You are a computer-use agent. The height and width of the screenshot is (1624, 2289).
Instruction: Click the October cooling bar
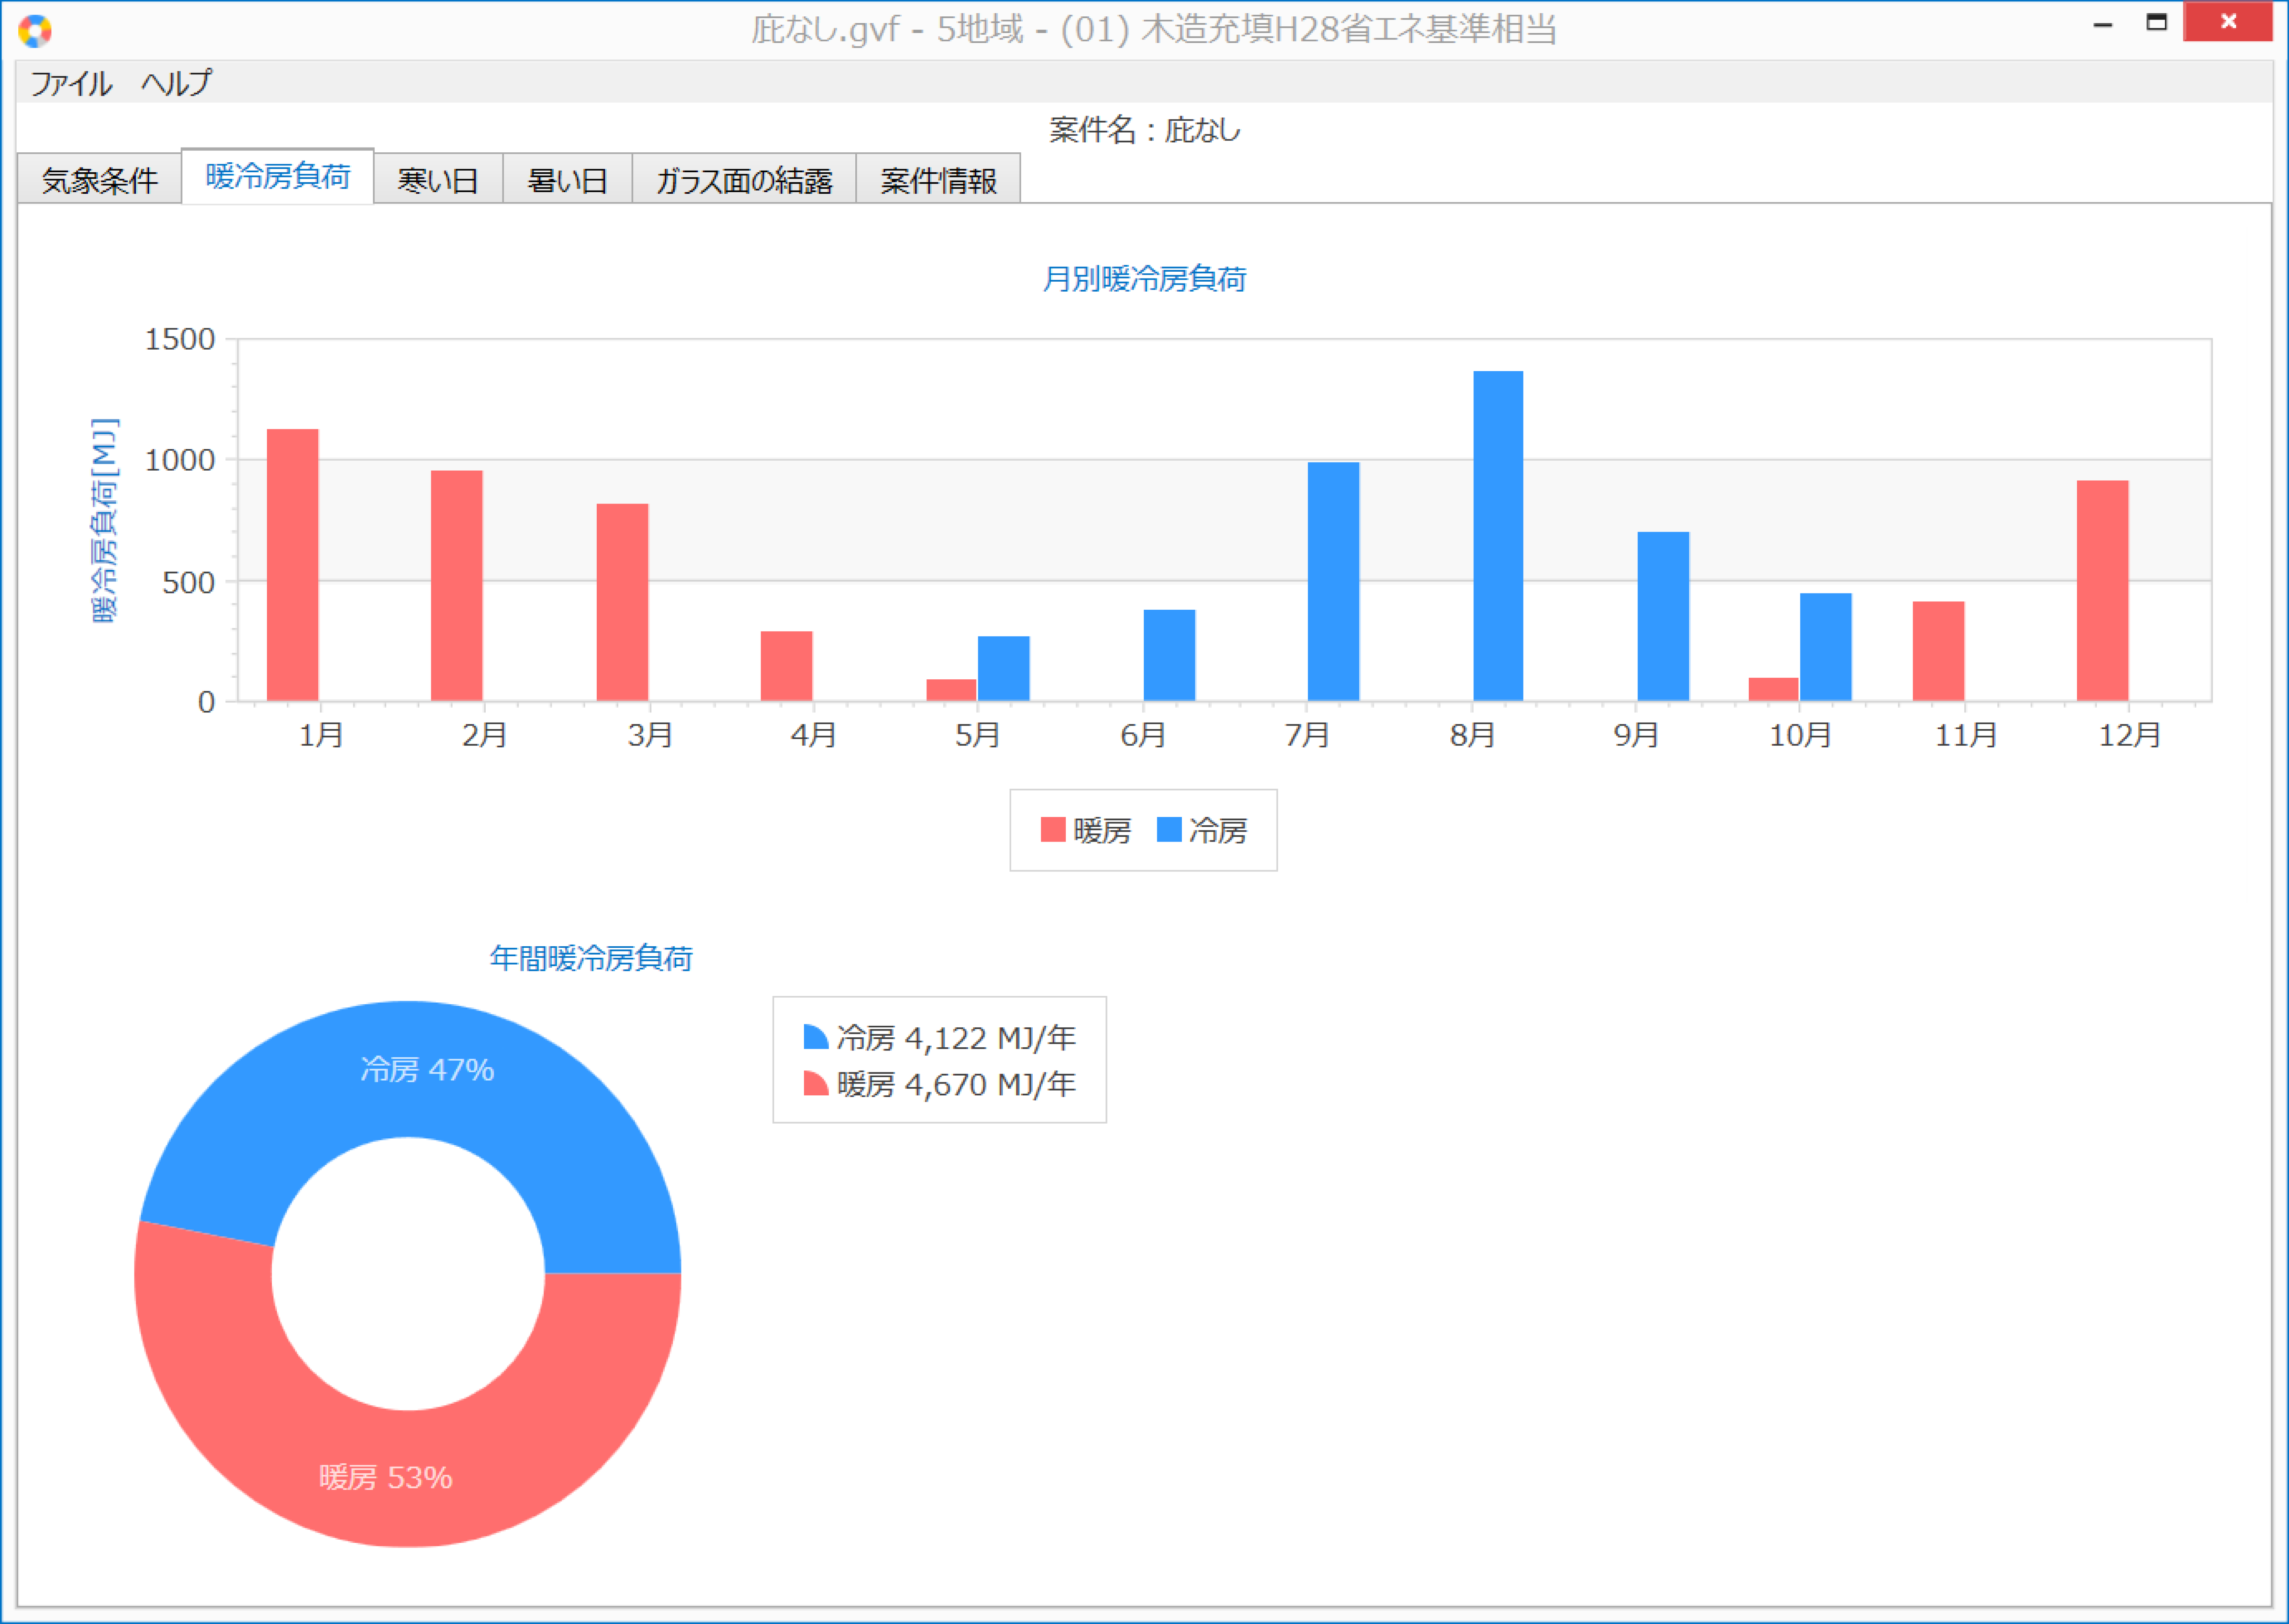pyautogui.click(x=1826, y=647)
